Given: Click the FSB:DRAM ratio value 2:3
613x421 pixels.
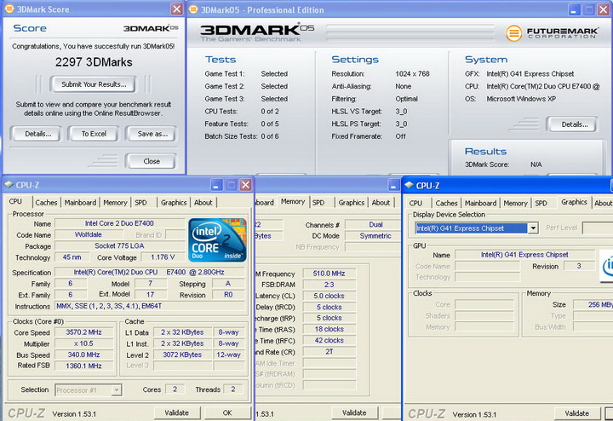Looking at the screenshot, I should pyautogui.click(x=329, y=285).
